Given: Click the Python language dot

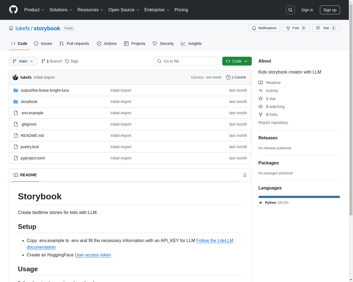Looking at the screenshot, I should click(x=261, y=203).
